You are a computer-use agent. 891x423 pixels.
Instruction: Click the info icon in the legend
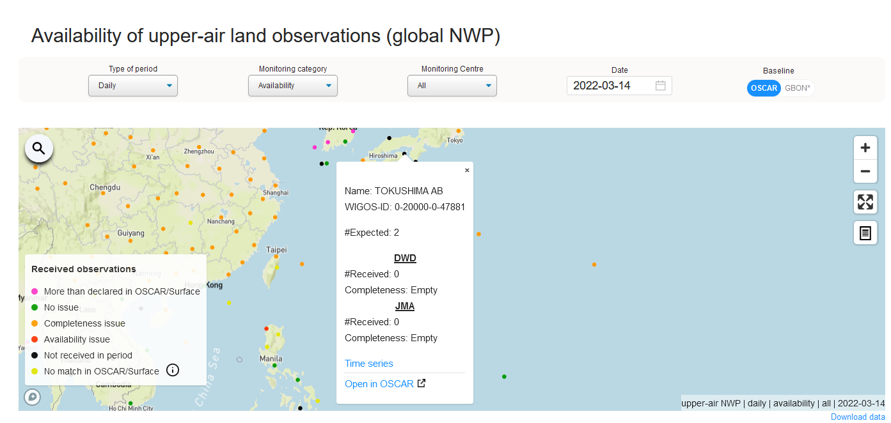point(172,370)
